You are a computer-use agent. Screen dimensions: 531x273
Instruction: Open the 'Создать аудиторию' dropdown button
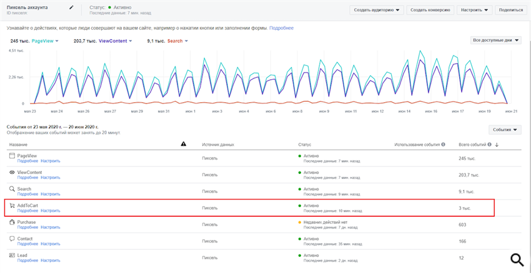[377, 10]
